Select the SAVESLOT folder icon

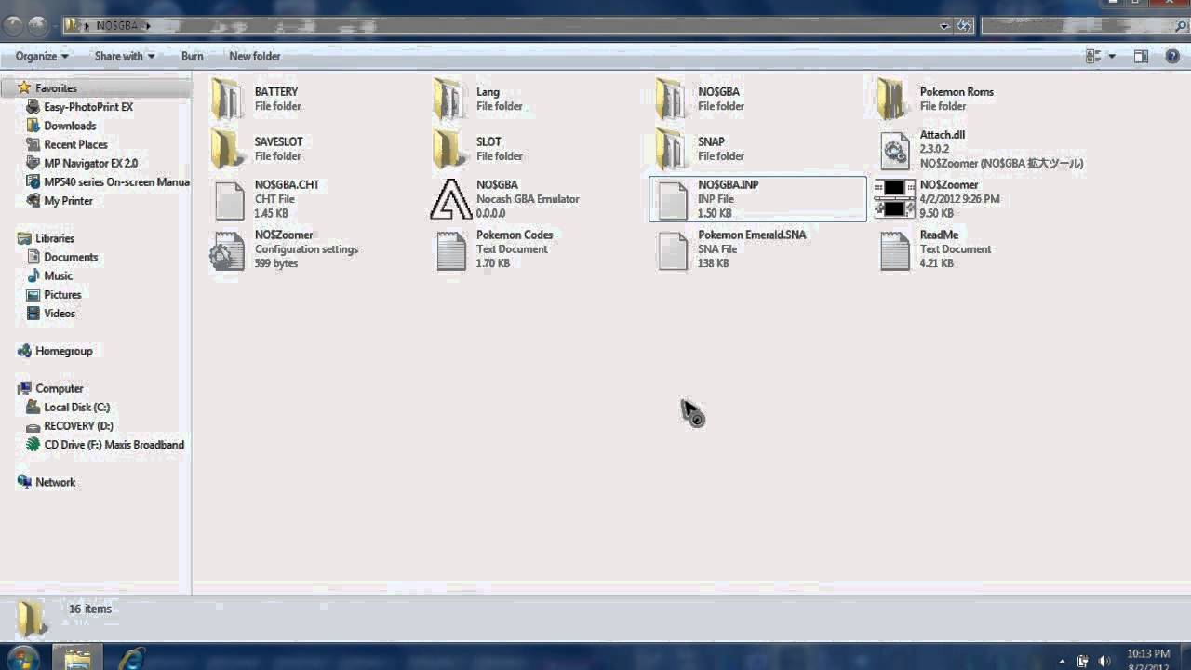pos(226,149)
